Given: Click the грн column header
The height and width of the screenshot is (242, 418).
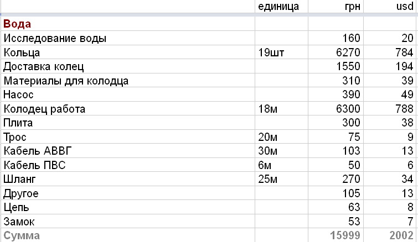Looking at the screenshot, I should click(336, 7).
